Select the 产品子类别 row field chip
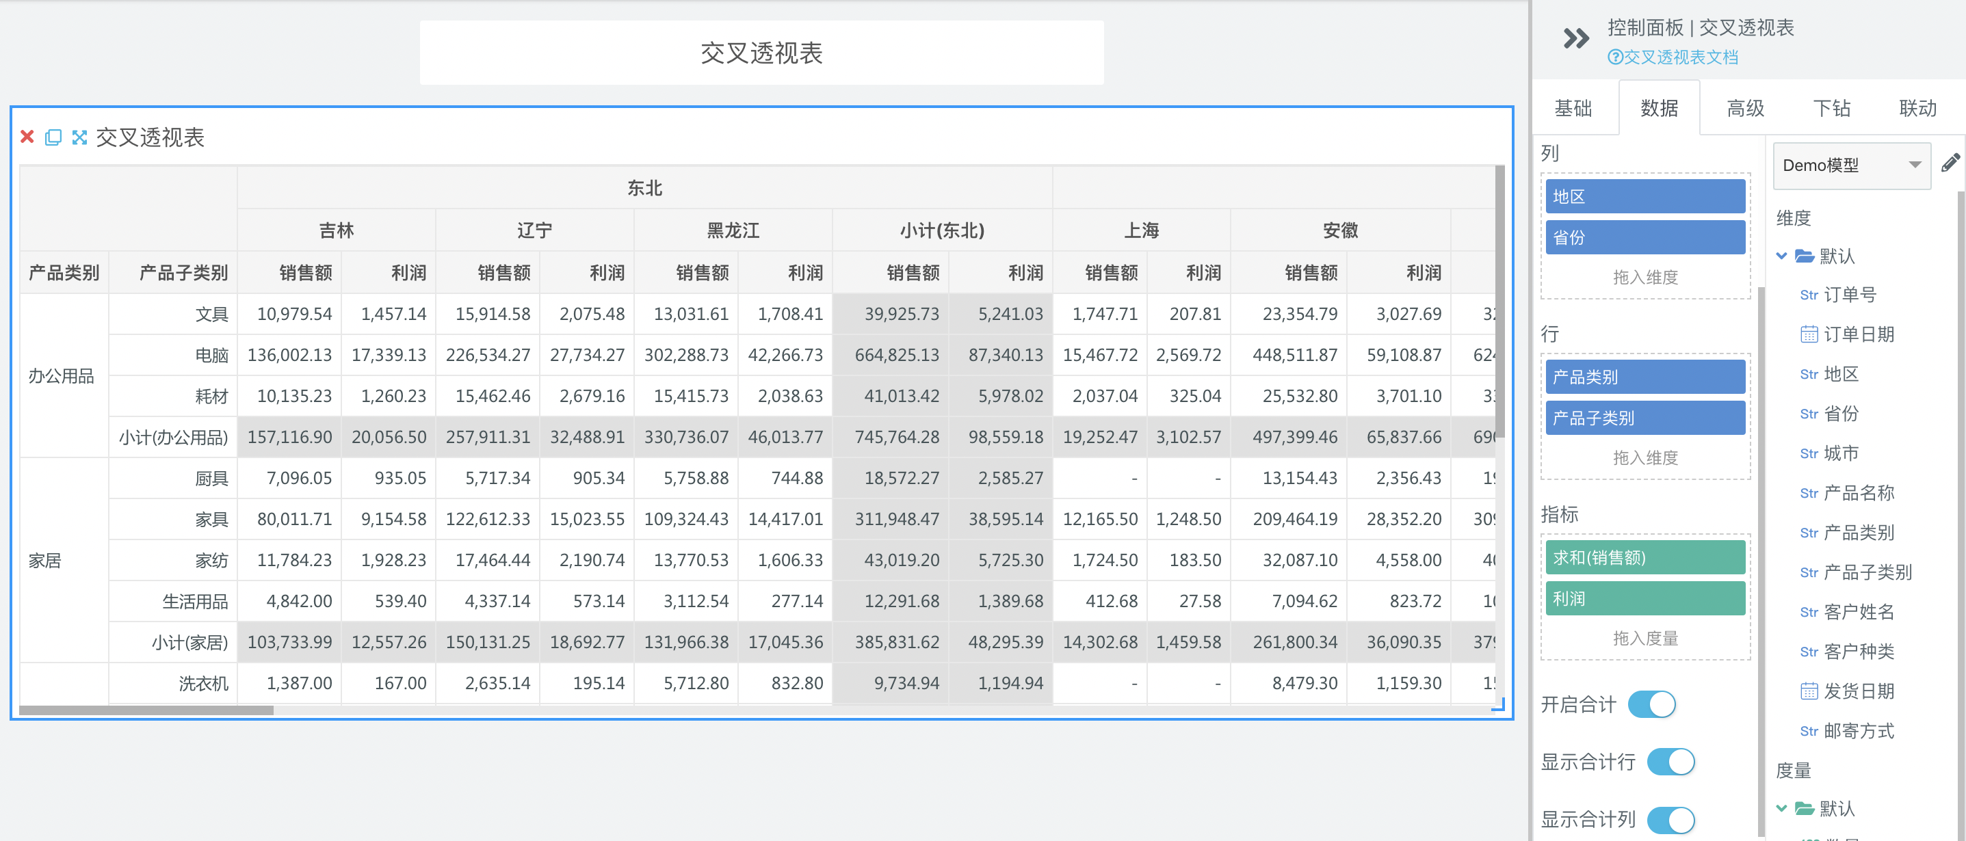The height and width of the screenshot is (841, 1966). click(x=1645, y=418)
